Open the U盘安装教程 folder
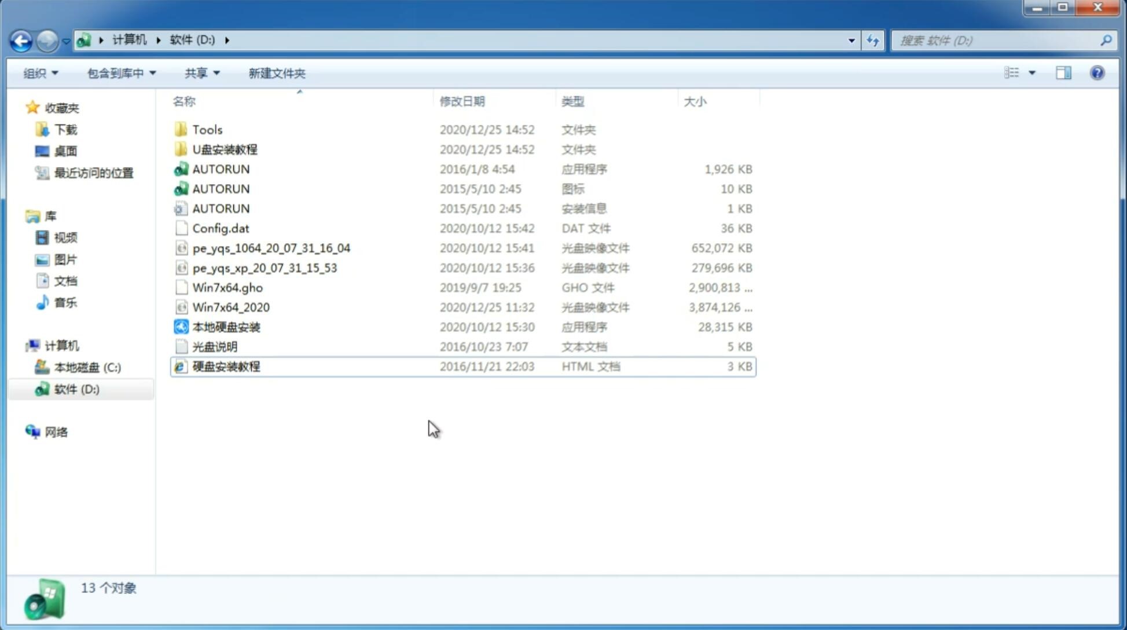The height and width of the screenshot is (630, 1127). point(223,149)
